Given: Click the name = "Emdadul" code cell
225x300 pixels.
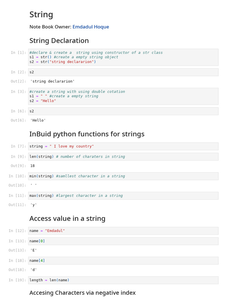Looking at the screenshot, I should (x=123, y=231).
